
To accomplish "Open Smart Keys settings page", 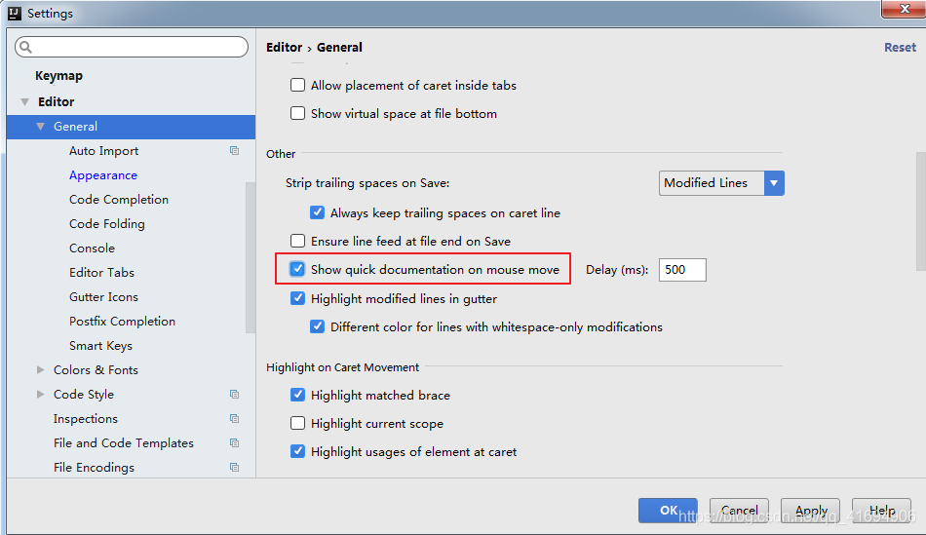I will coord(100,345).
